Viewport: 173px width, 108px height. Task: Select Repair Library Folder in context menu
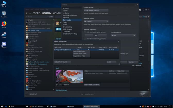pyautogui.click(x=79, y=56)
